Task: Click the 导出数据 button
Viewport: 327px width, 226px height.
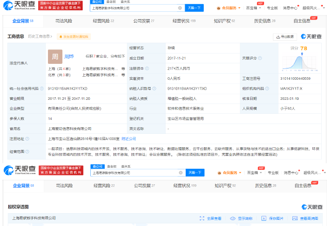Action: pos(285,37)
